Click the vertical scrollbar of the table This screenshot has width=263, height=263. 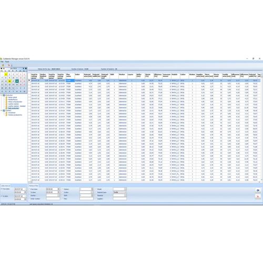coord(262,127)
